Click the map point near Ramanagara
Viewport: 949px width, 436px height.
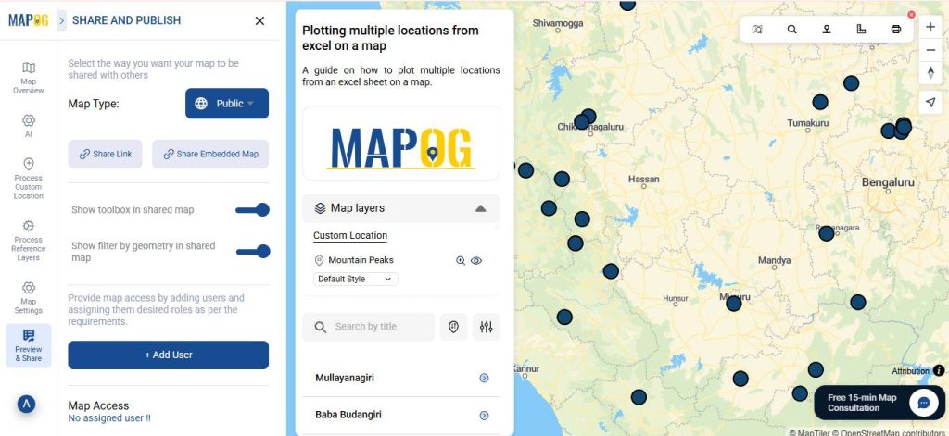[826, 233]
